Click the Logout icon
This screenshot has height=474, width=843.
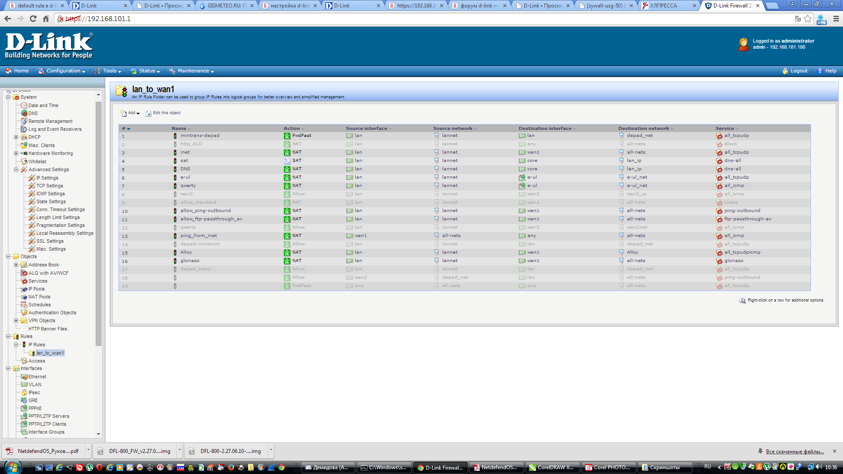click(x=785, y=71)
